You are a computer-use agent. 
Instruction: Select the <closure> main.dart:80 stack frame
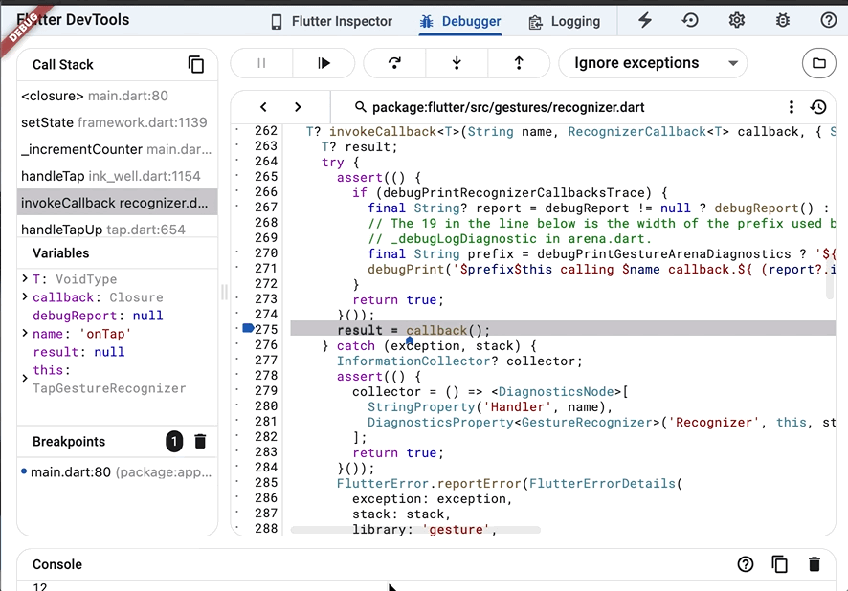[x=118, y=96]
